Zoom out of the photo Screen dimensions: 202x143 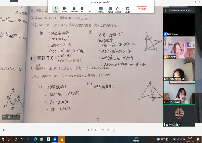(92, 130)
